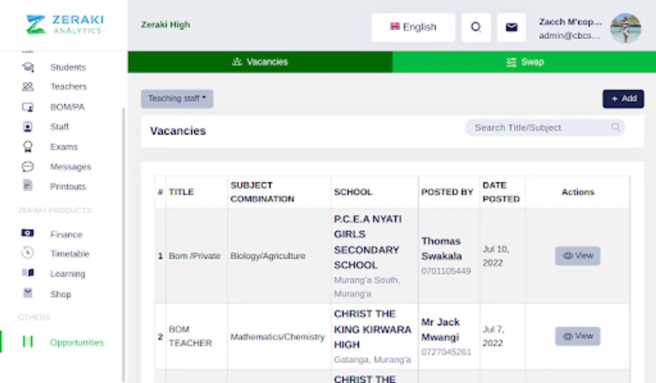Select Teachers in the sidebar menu

(x=69, y=86)
